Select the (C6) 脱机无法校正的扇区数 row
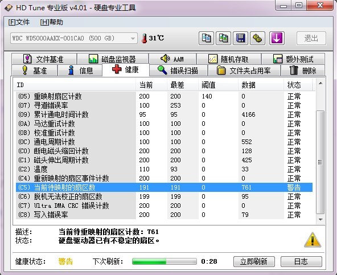Viewport: 337px width, 275px height. (164, 196)
